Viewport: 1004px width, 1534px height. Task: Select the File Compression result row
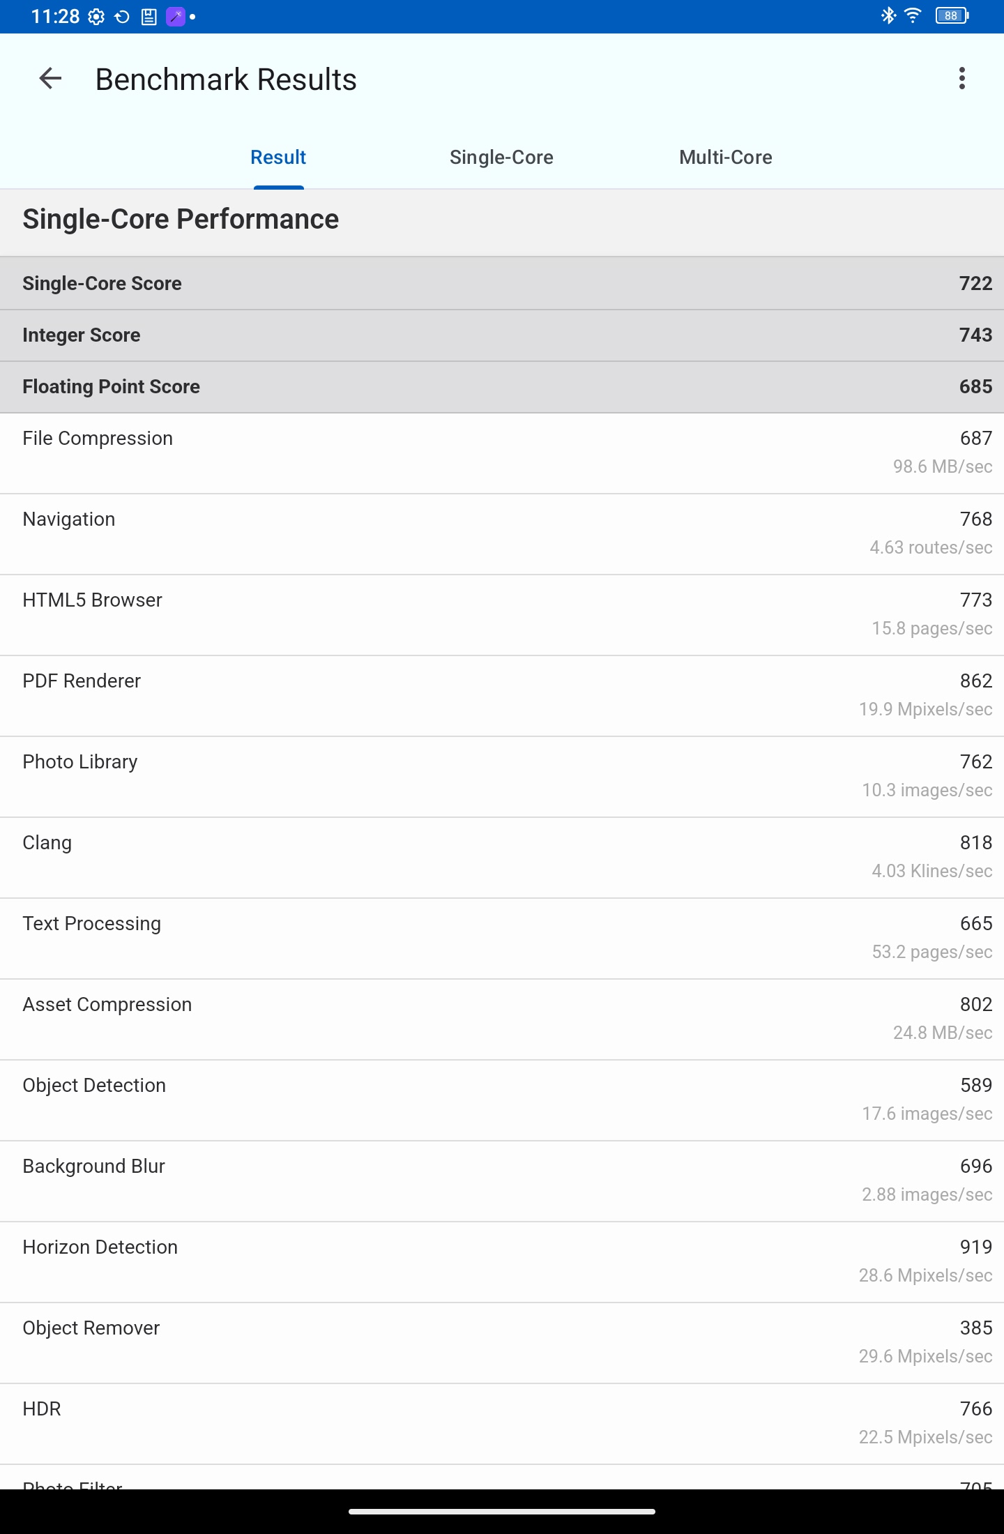[x=502, y=453]
